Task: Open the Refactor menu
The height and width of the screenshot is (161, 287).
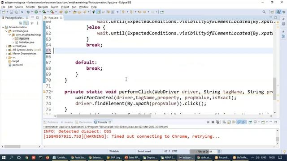Action: pyautogui.click(x=30, y=7)
